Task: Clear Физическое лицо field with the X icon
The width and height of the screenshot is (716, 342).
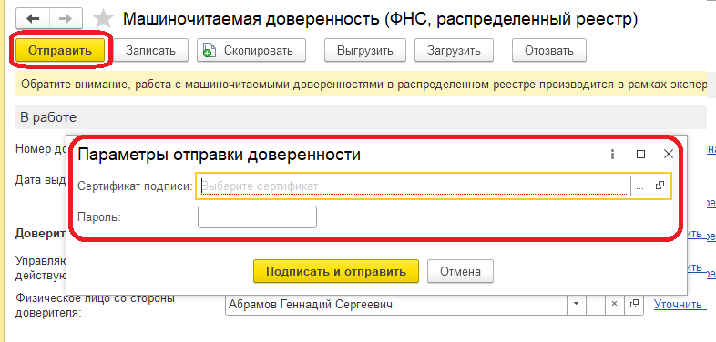Action: 614,304
